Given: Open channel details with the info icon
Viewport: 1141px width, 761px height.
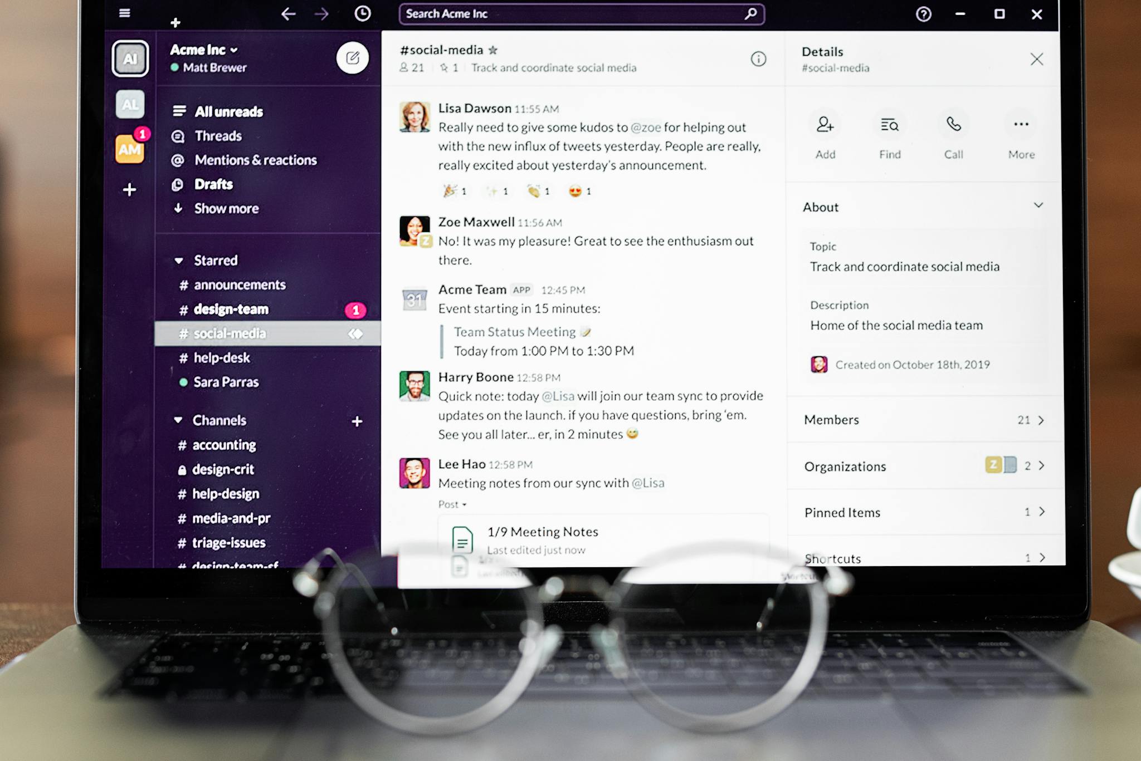Looking at the screenshot, I should [x=758, y=58].
